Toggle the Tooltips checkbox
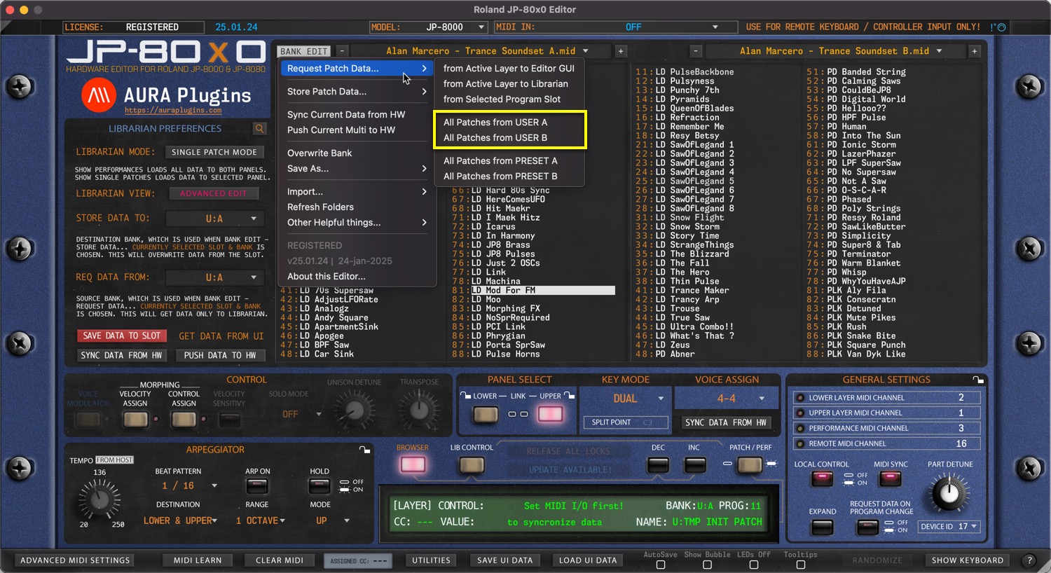Image resolution: width=1051 pixels, height=573 pixels. pos(800,565)
